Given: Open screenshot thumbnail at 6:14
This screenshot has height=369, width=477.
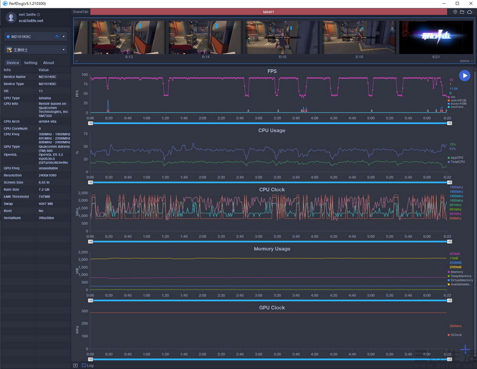Looking at the screenshot, I should tap(205, 37).
